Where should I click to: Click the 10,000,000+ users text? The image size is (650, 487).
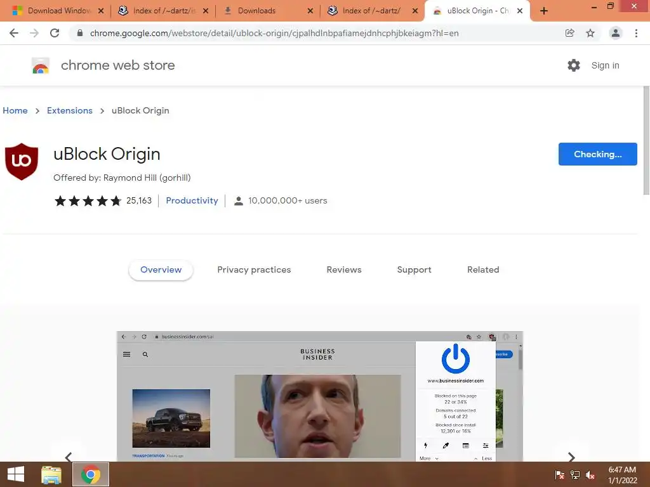288,200
